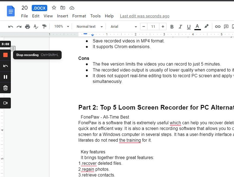
Task: Open the Arial font dropdown
Action: click(x=124, y=27)
